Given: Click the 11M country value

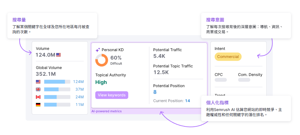Looking at the screenshot, I should [80, 105].
